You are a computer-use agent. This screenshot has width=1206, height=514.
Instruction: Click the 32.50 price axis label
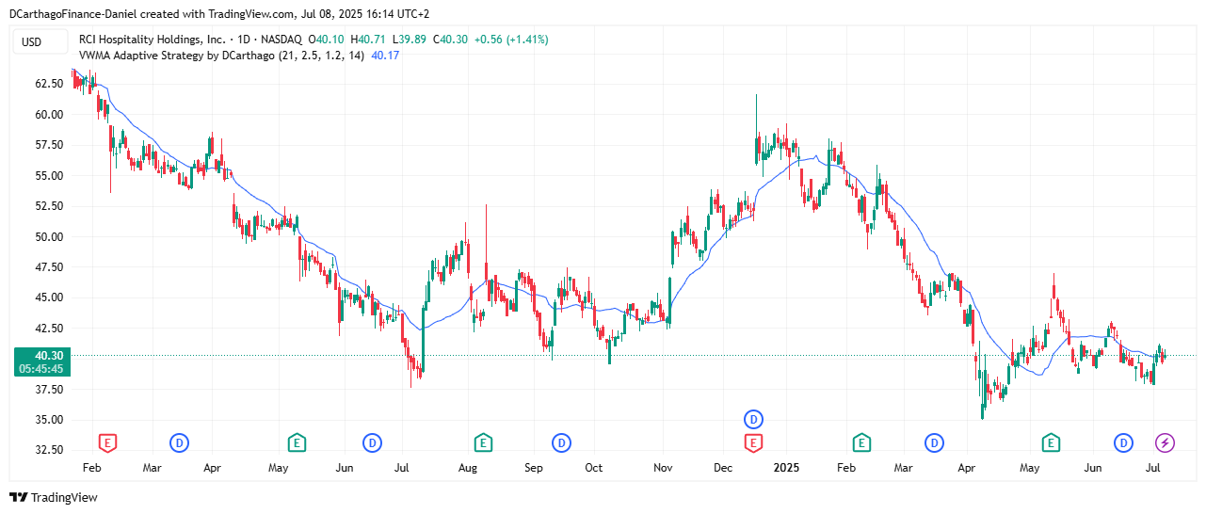tap(48, 450)
